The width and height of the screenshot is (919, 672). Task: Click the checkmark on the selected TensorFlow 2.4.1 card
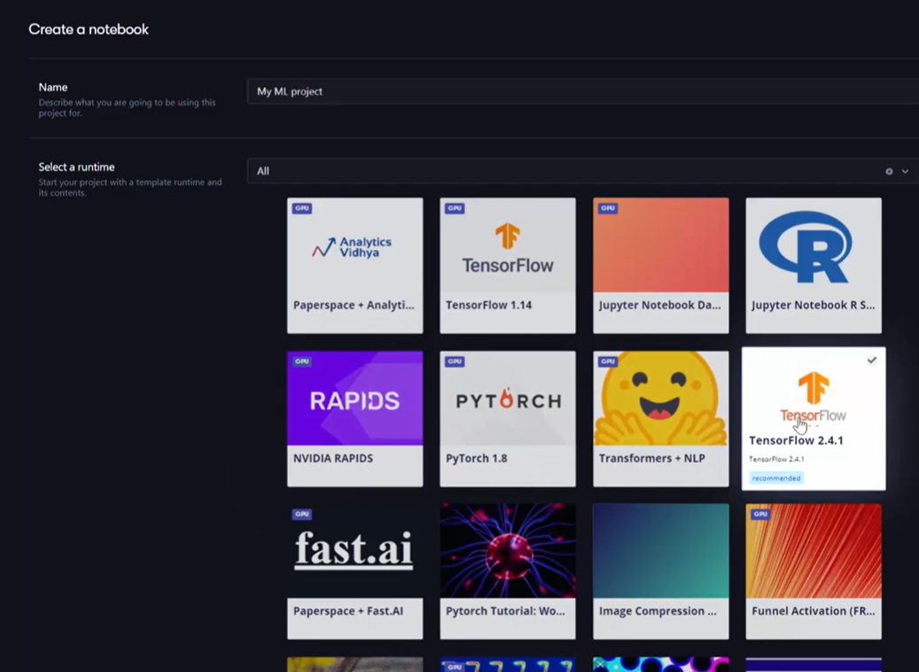click(871, 360)
